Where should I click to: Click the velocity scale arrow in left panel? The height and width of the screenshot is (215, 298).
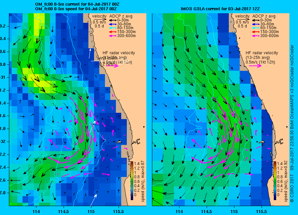[x=100, y=19]
